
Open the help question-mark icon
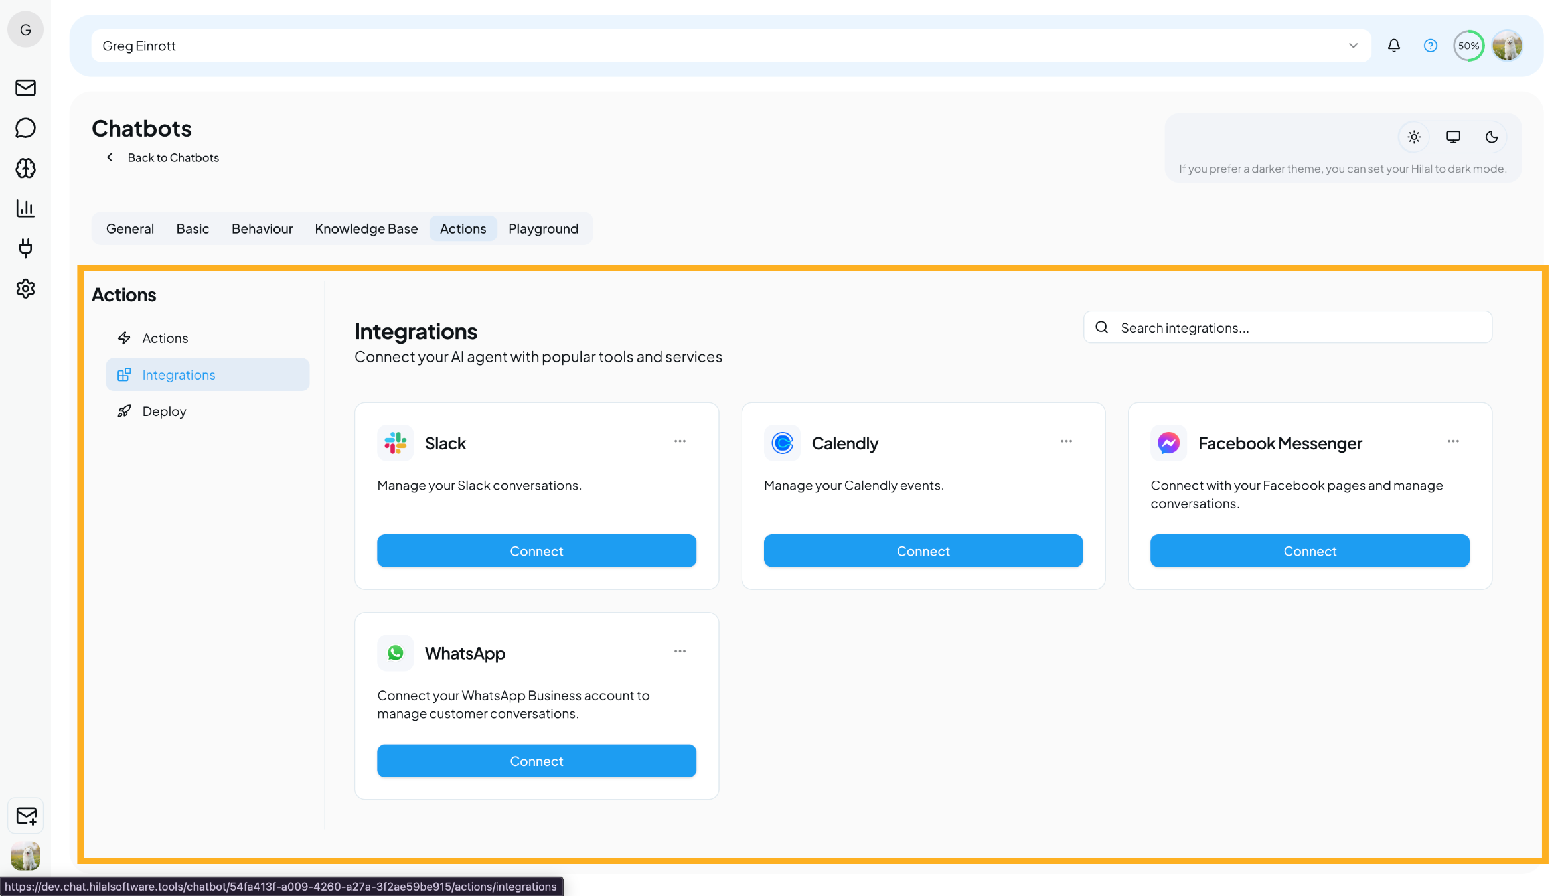tap(1431, 45)
